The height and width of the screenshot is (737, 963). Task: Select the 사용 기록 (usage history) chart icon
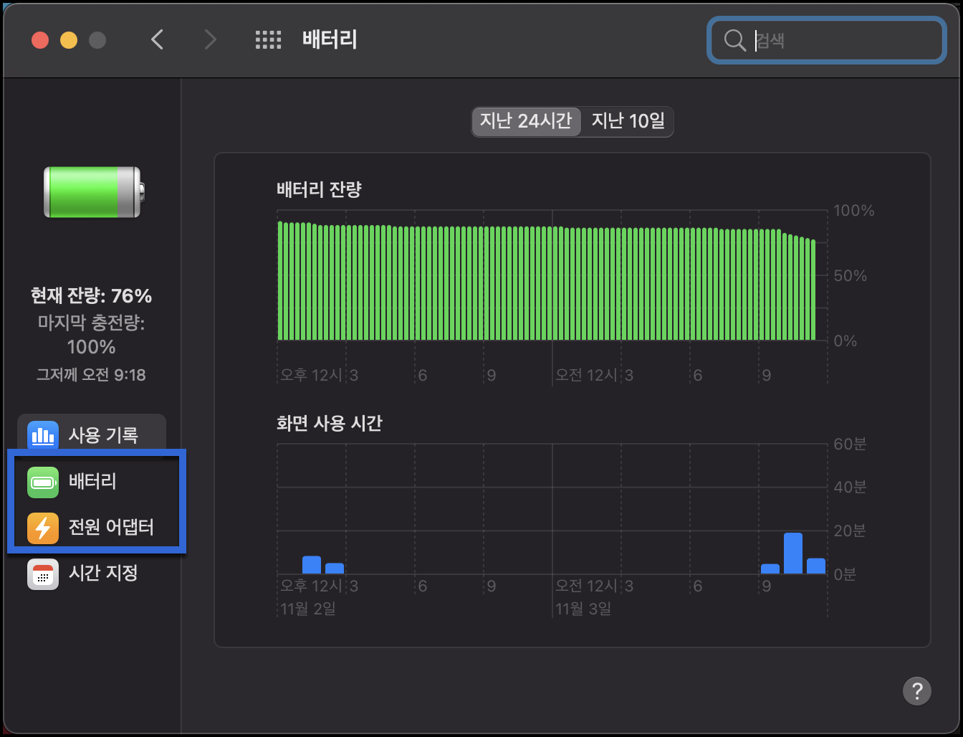pyautogui.click(x=43, y=435)
